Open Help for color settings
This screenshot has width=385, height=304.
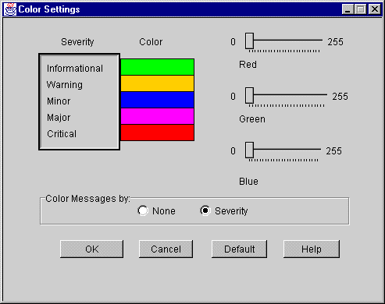(x=312, y=249)
